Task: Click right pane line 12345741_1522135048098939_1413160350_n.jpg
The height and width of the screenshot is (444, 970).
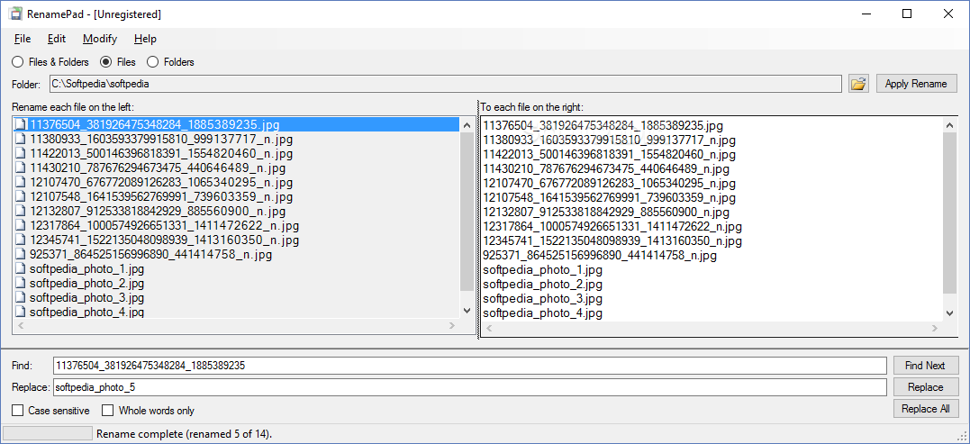Action: pyautogui.click(x=612, y=241)
